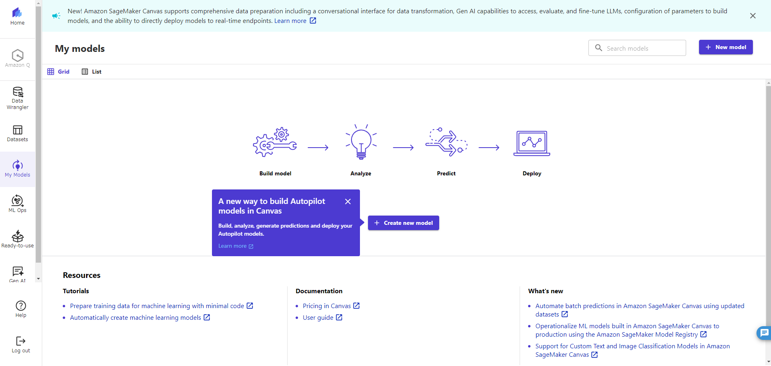Click the search magnifier icon
The height and width of the screenshot is (366, 771).
[x=598, y=48]
